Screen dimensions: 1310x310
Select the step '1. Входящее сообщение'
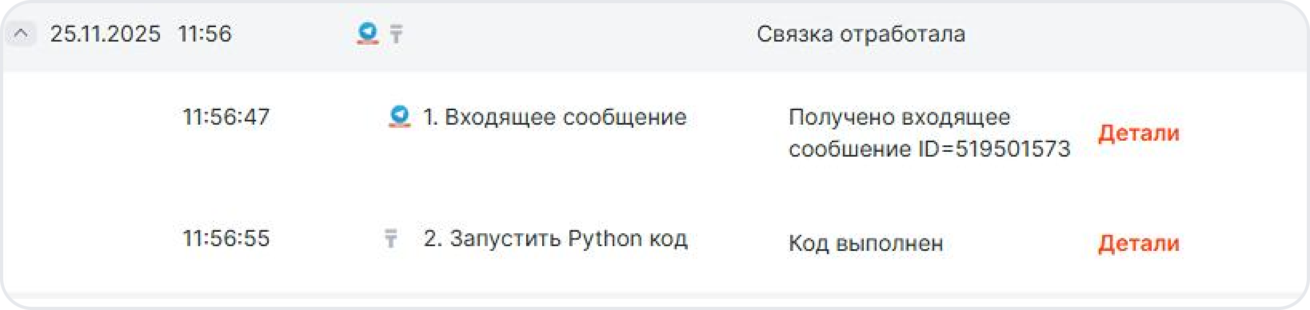point(554,117)
